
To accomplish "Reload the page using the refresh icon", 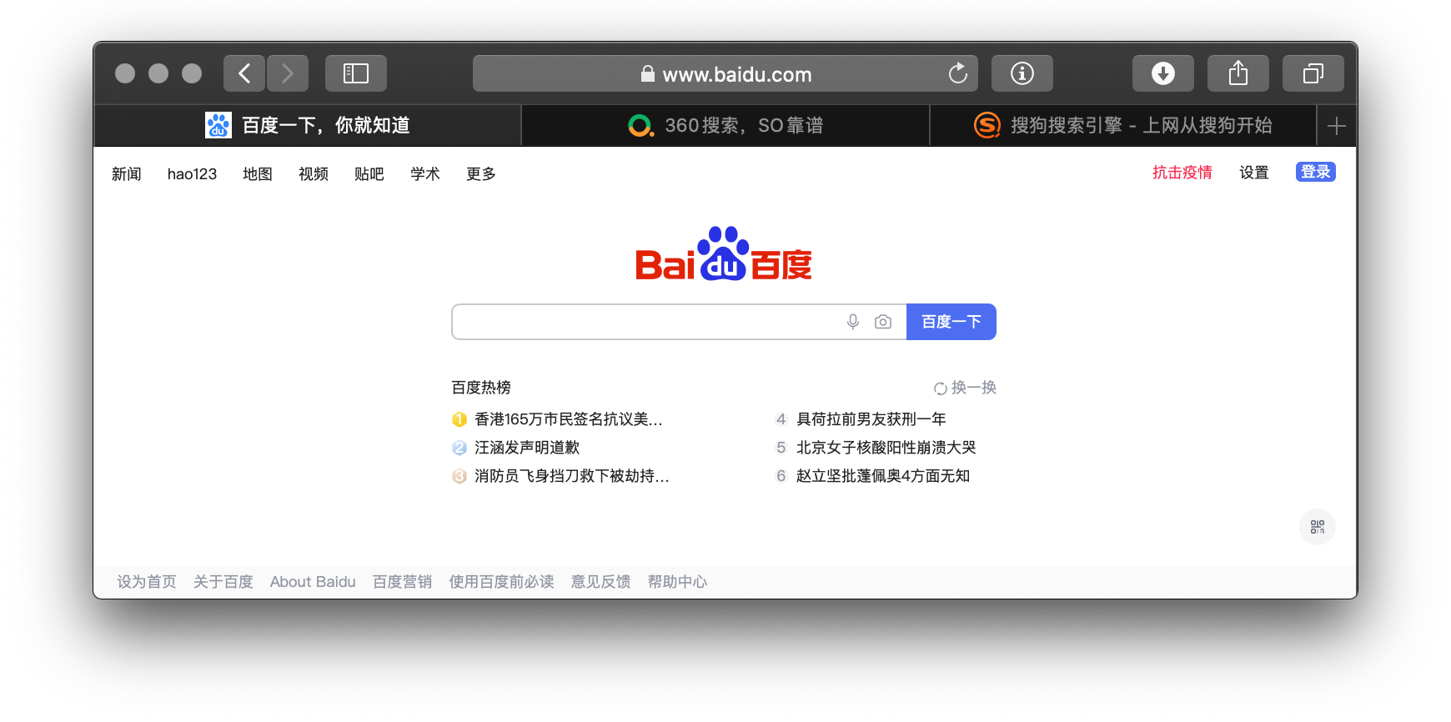I will click(958, 73).
